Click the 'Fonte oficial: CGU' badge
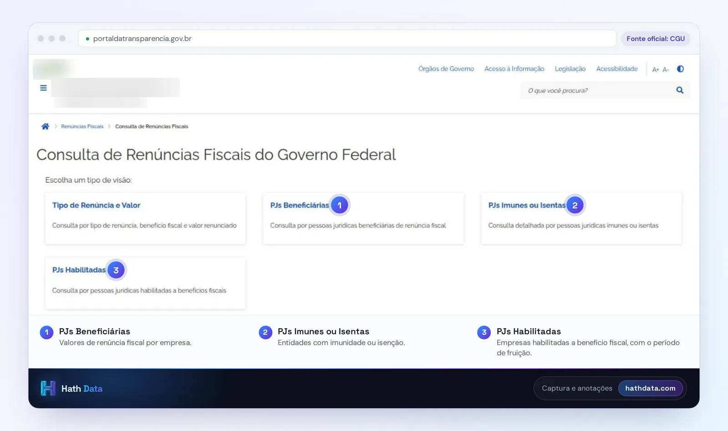The width and height of the screenshot is (728, 431). coord(656,39)
